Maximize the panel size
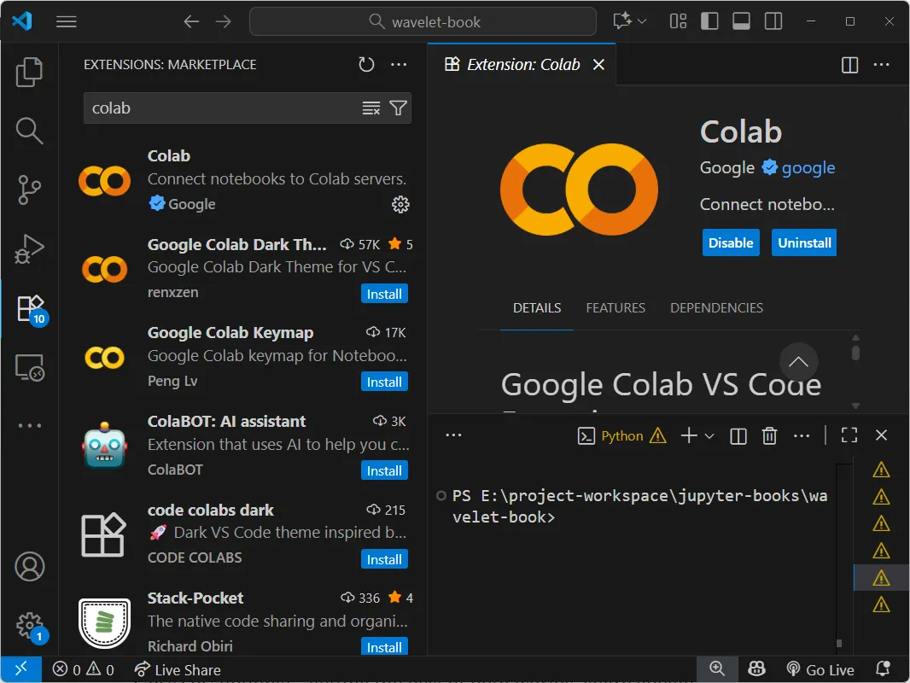 (x=849, y=435)
